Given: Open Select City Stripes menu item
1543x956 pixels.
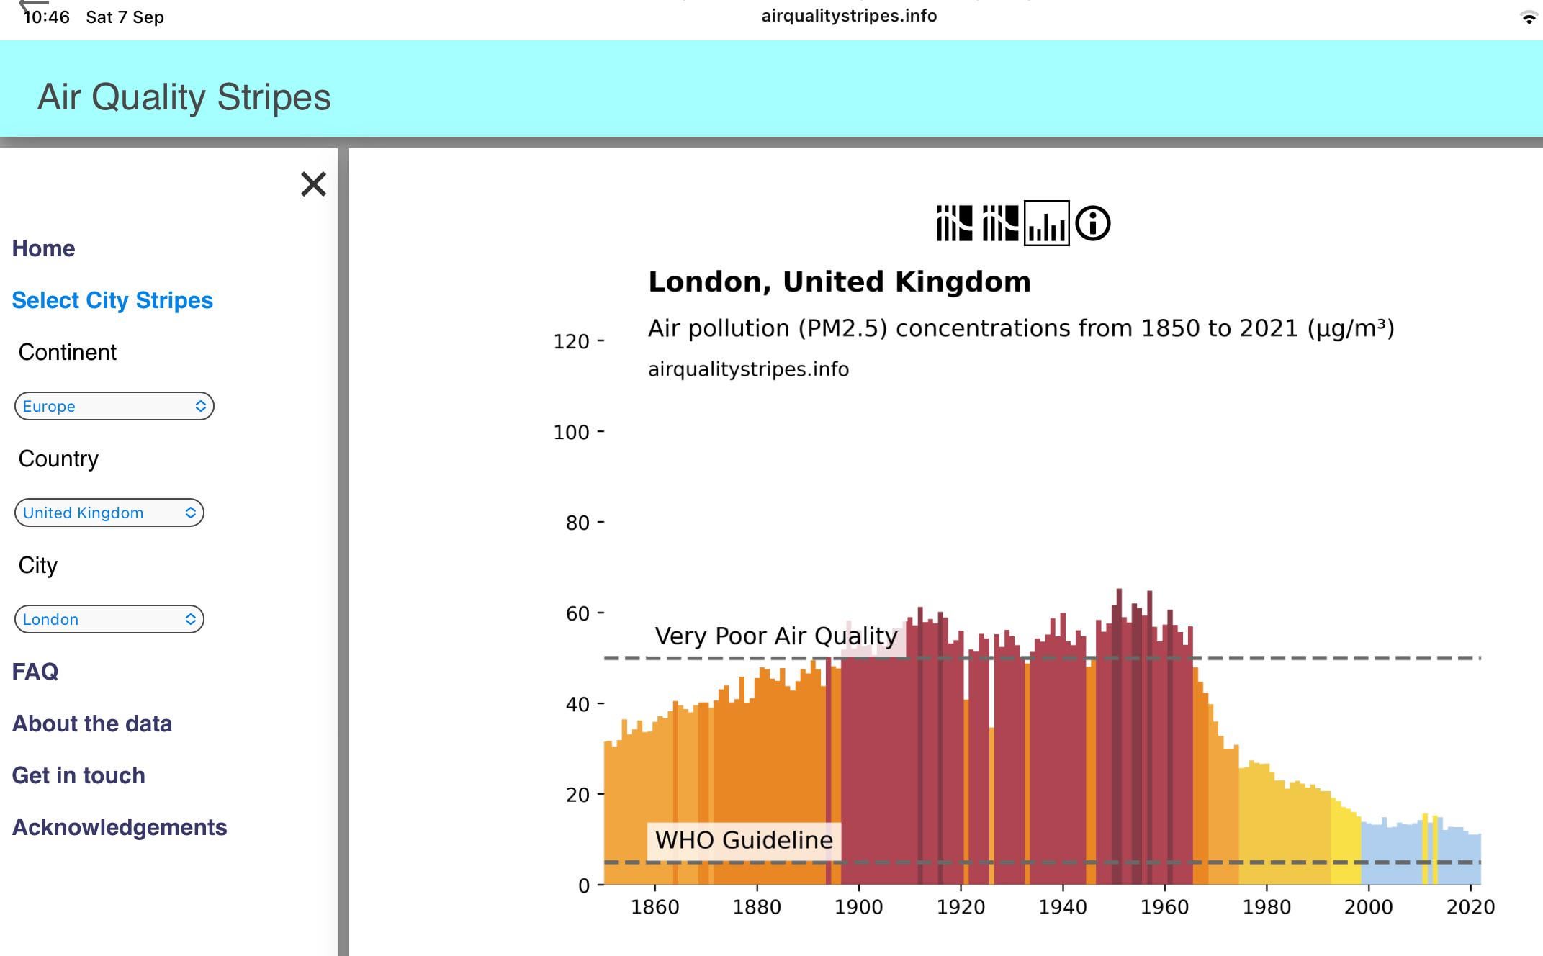Looking at the screenshot, I should click(112, 300).
